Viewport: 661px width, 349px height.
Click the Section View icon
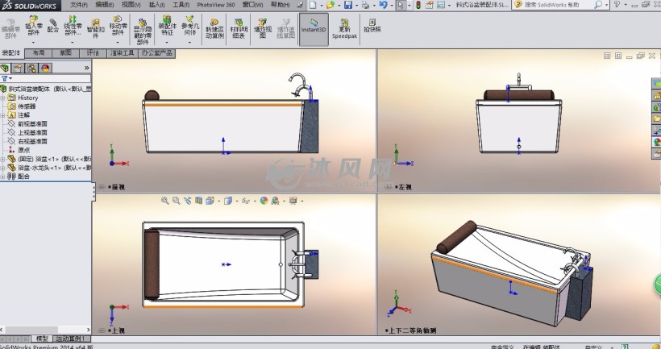click(198, 201)
